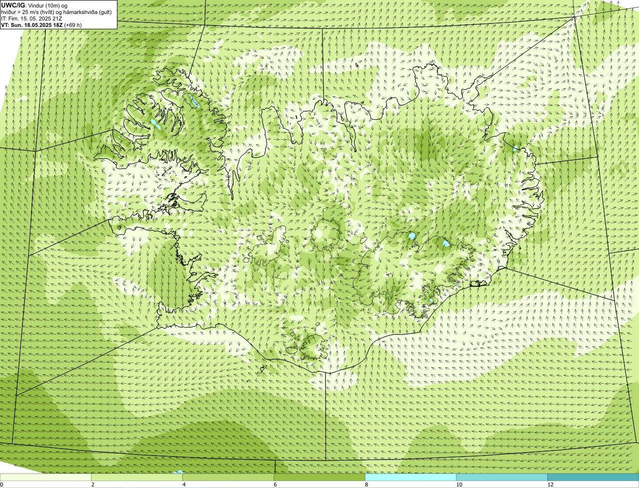
Task: Click the legend scale label "12"
Action: pyautogui.click(x=550, y=485)
